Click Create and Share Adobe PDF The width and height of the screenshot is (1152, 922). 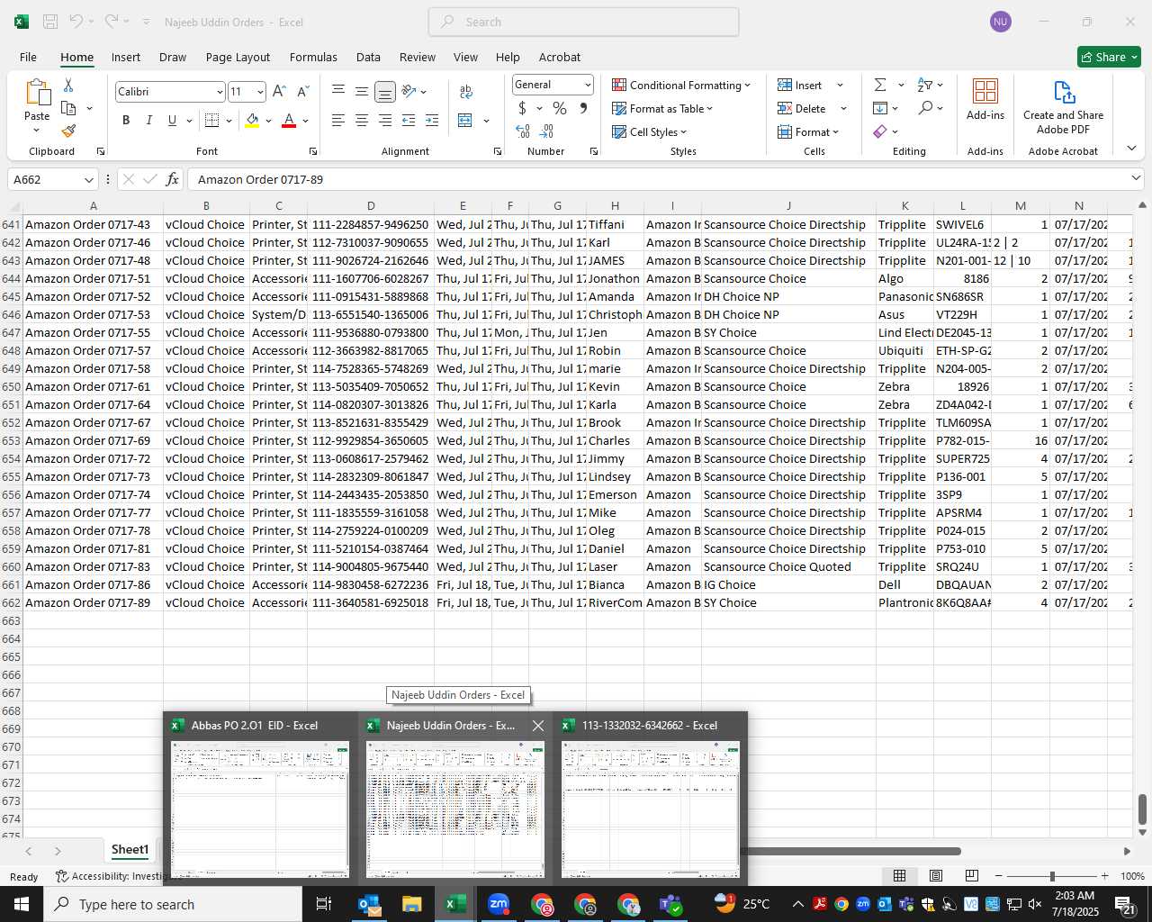(x=1063, y=107)
